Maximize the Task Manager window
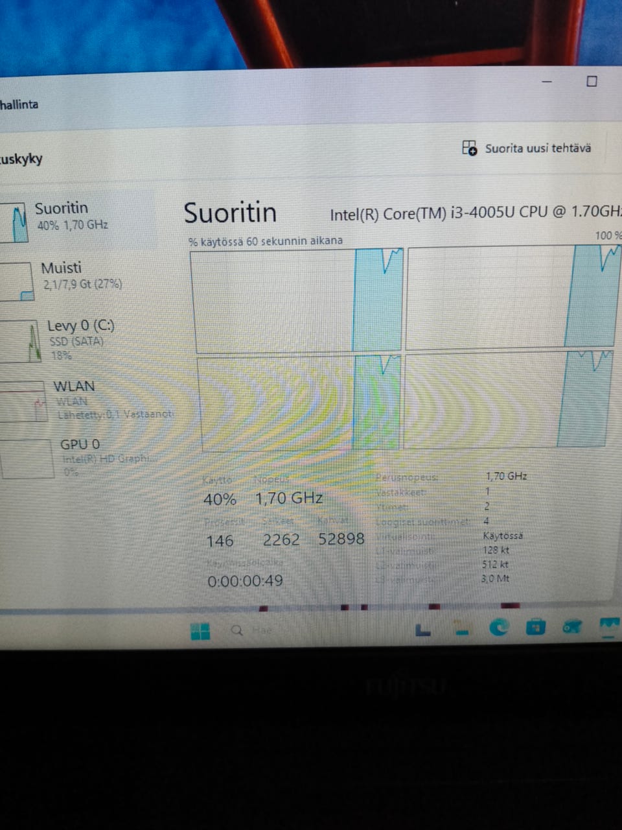This screenshot has height=830, width=622. click(x=592, y=81)
